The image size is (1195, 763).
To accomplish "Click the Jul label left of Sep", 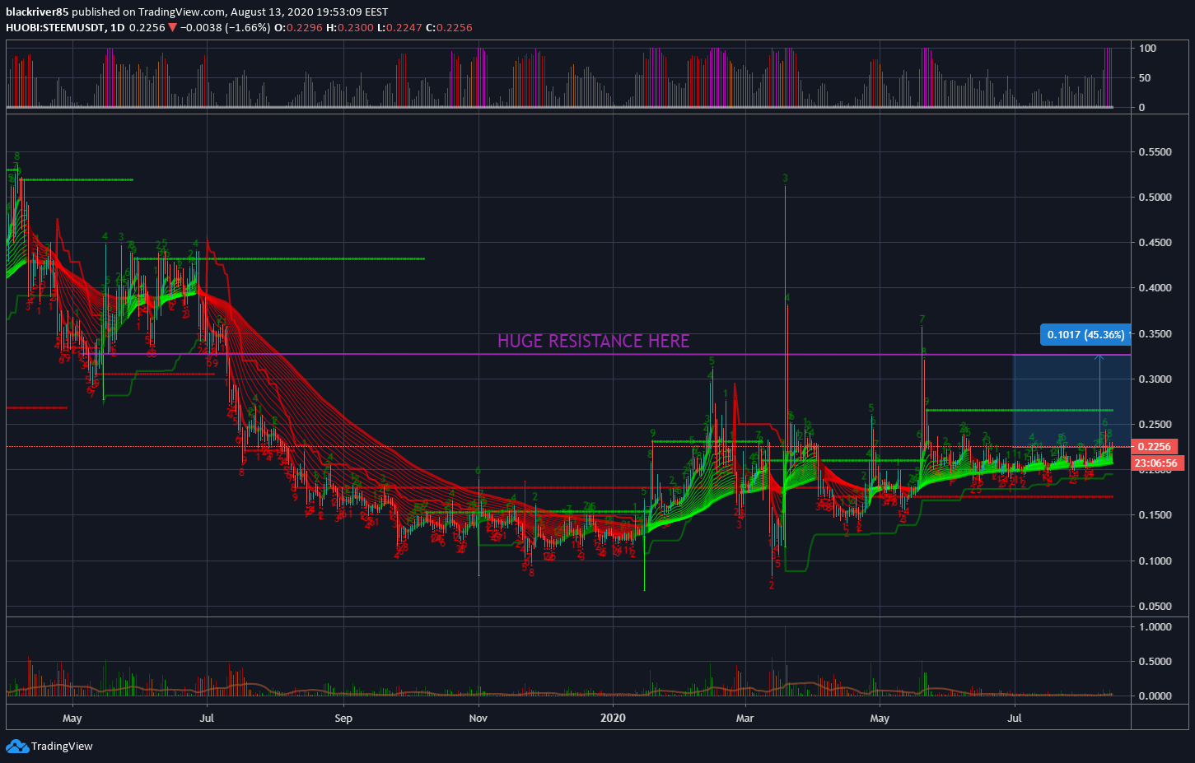I will [x=207, y=719].
